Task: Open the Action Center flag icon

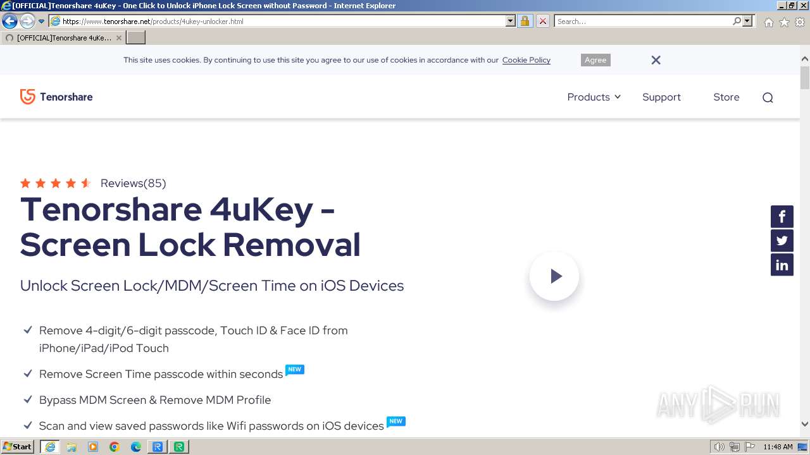Action: tap(750, 447)
